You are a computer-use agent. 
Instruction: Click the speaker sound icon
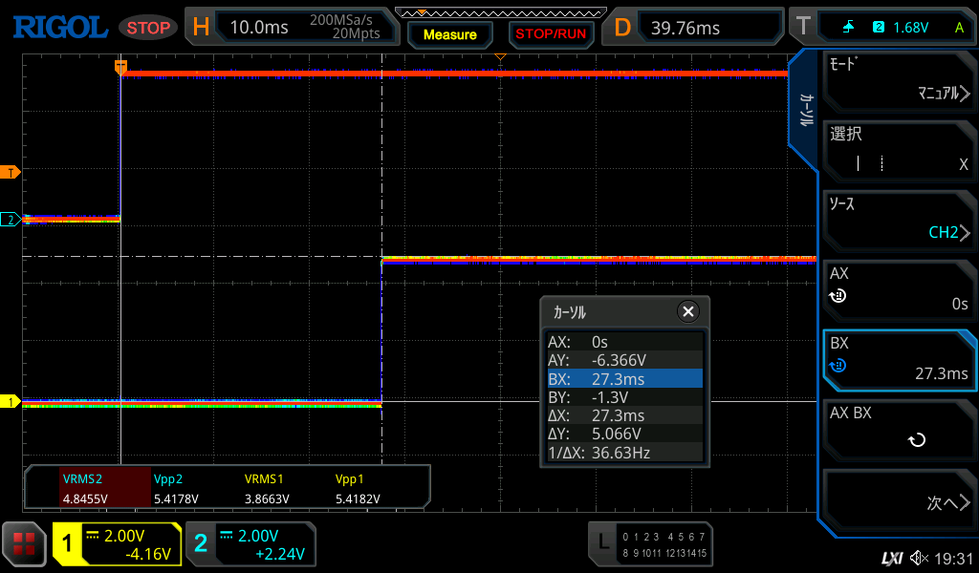tap(919, 558)
